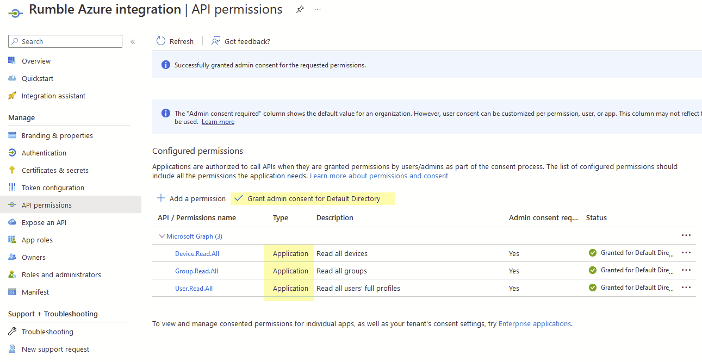Click the Token configuration bars icon
The image size is (702, 362).
[12, 188]
